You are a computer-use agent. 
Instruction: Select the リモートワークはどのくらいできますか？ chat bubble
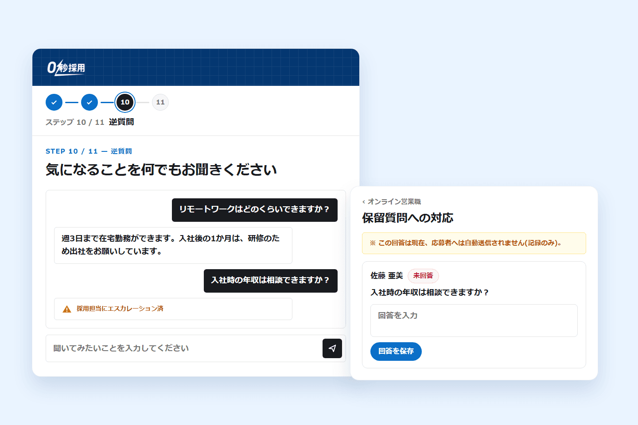[x=255, y=210]
